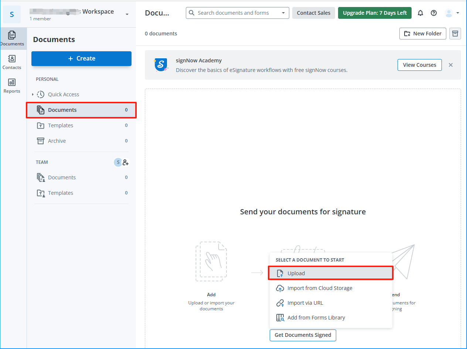Open Quick Access in the sidebar
467x349 pixels.
(x=64, y=94)
